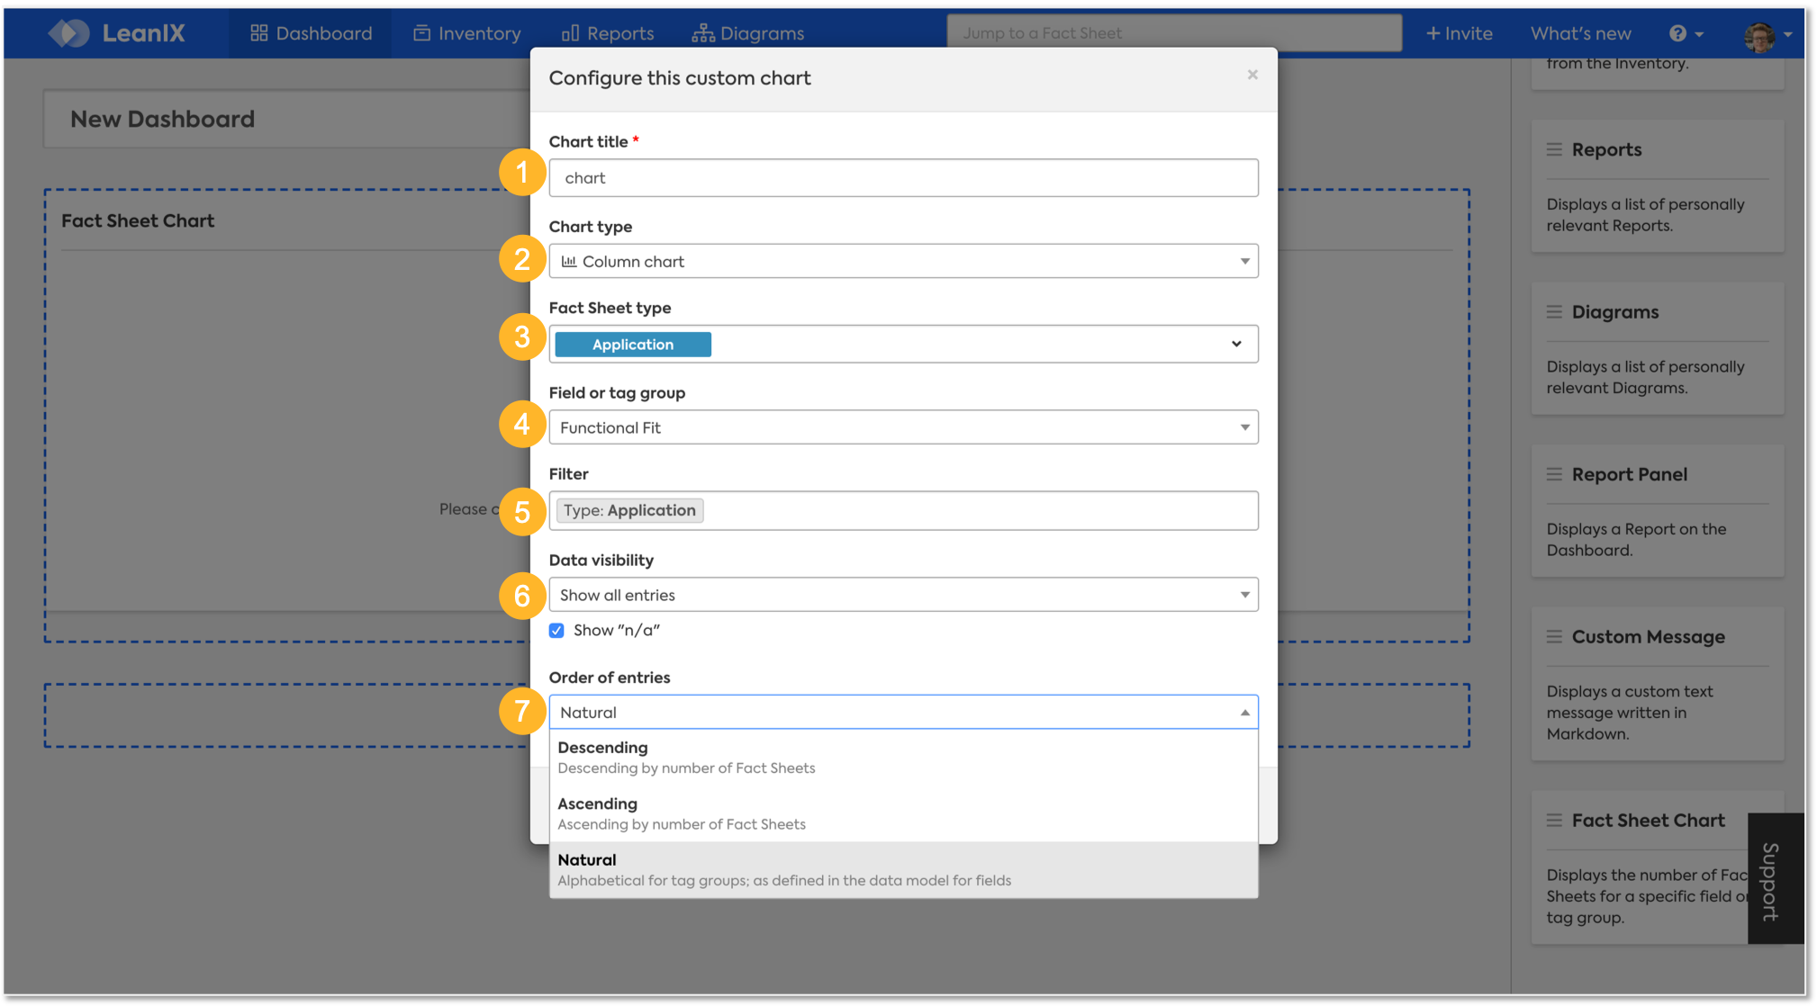This screenshot has height=1006, width=1817.
Task: Go to the Inventory tab
Action: (x=467, y=33)
